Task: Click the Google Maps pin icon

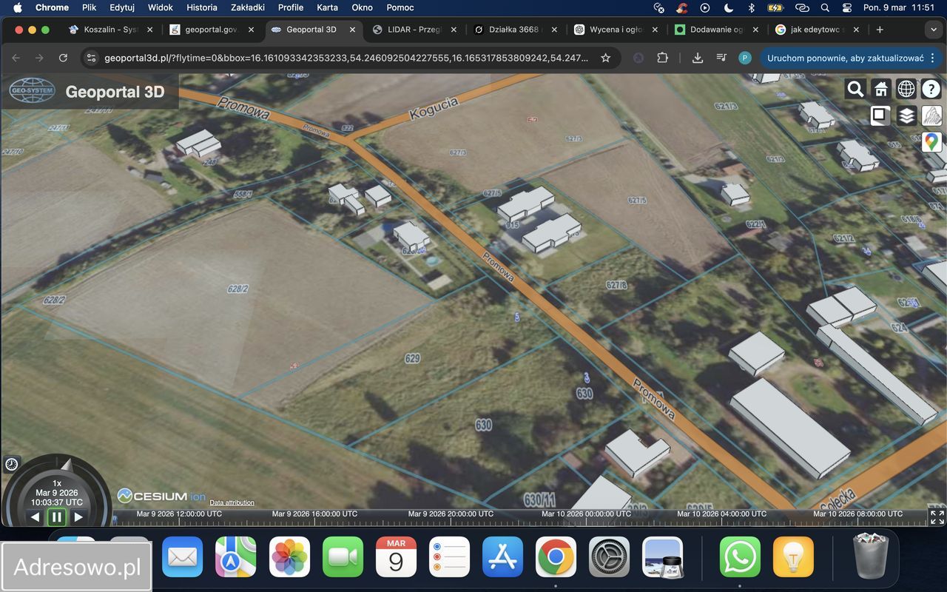Action: tap(931, 141)
